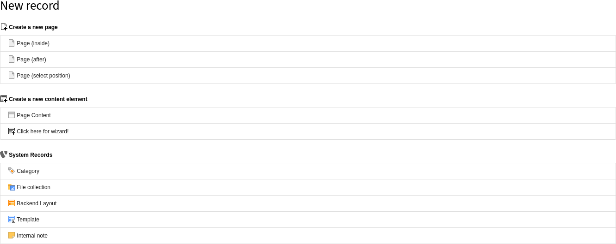Create a new page inside
The image size is (616, 244).
coord(33,43)
